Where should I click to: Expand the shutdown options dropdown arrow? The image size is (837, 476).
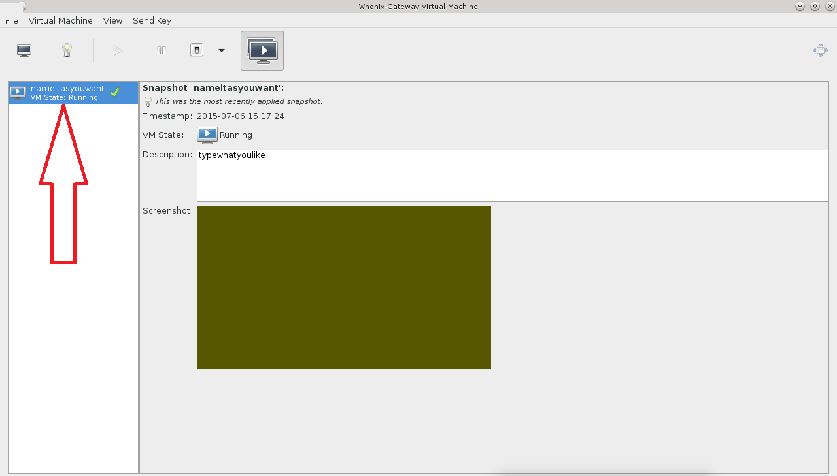(222, 50)
